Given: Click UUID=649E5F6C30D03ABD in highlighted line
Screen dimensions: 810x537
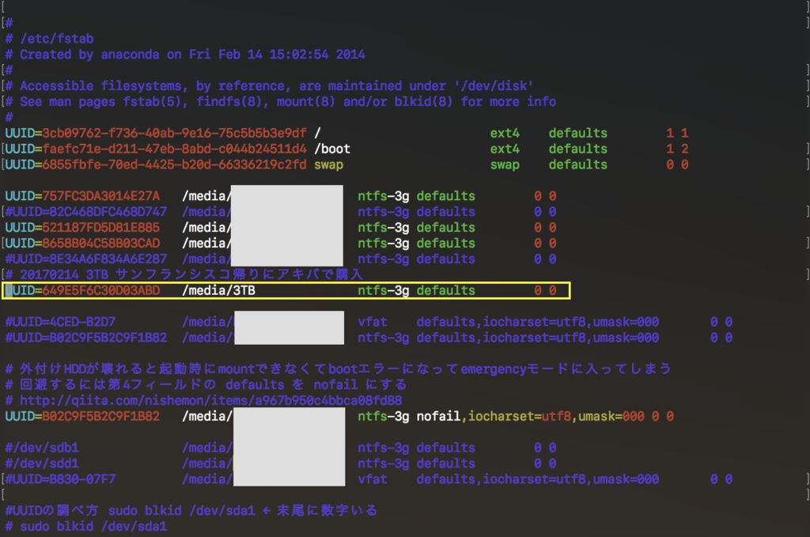Looking at the screenshot, I should [x=82, y=291].
